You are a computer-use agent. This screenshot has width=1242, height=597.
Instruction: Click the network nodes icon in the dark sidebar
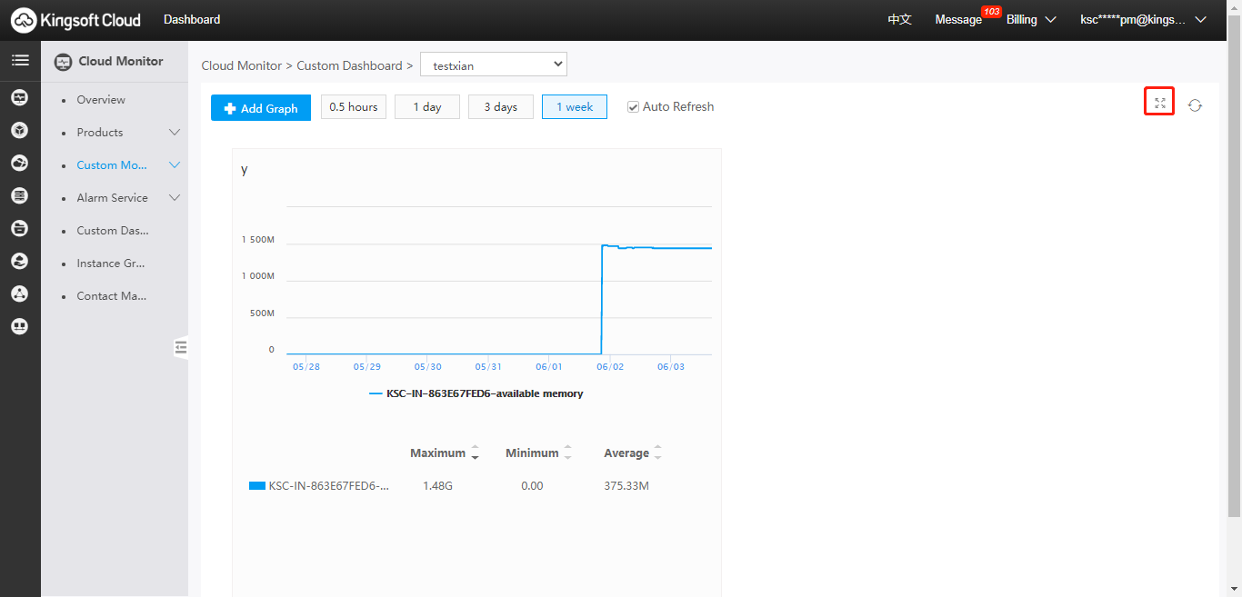19,294
